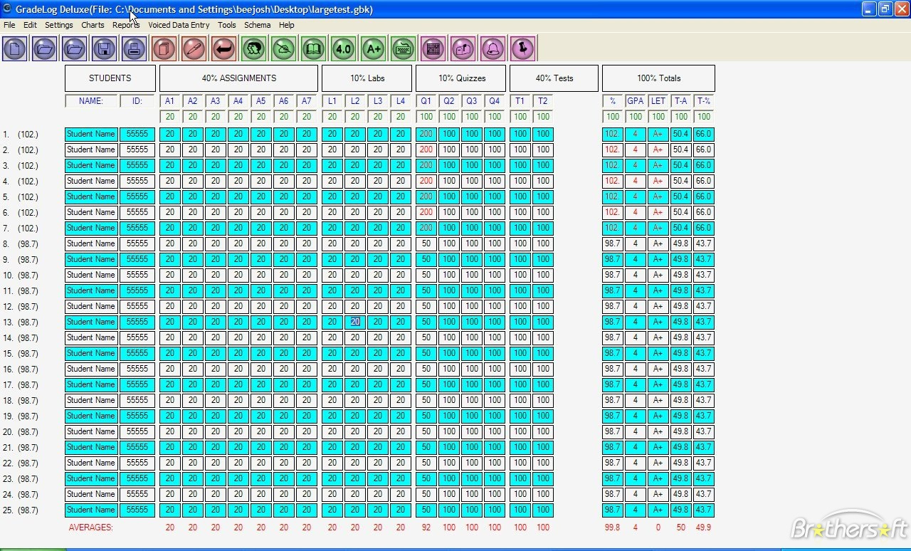Screen dimensions: 911x551
Task: Click the 40% Tests category header
Action: (x=553, y=78)
